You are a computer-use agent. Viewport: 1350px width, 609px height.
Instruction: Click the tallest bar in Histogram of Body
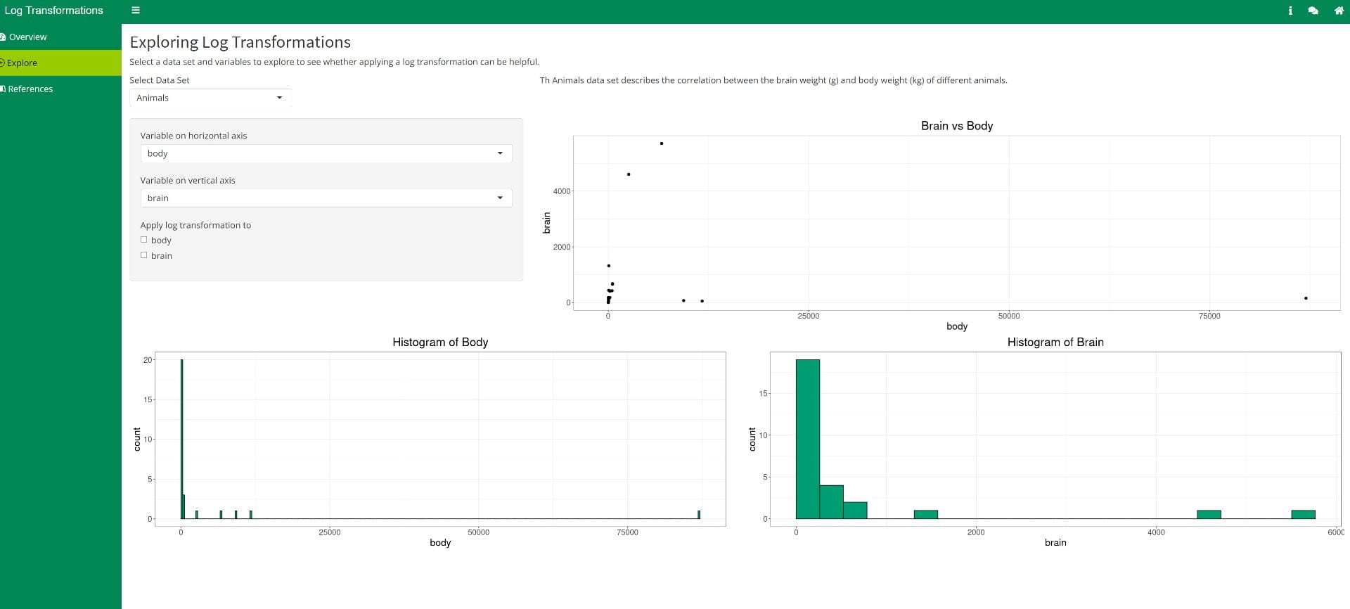[181, 440]
